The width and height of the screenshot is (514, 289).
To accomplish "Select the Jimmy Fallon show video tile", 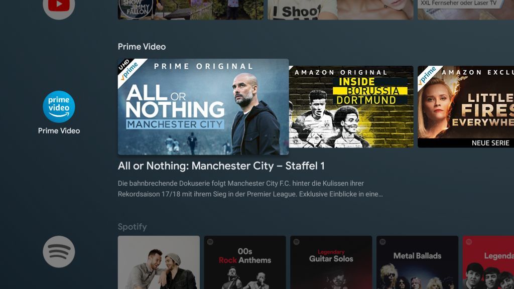I will tap(190, 10).
